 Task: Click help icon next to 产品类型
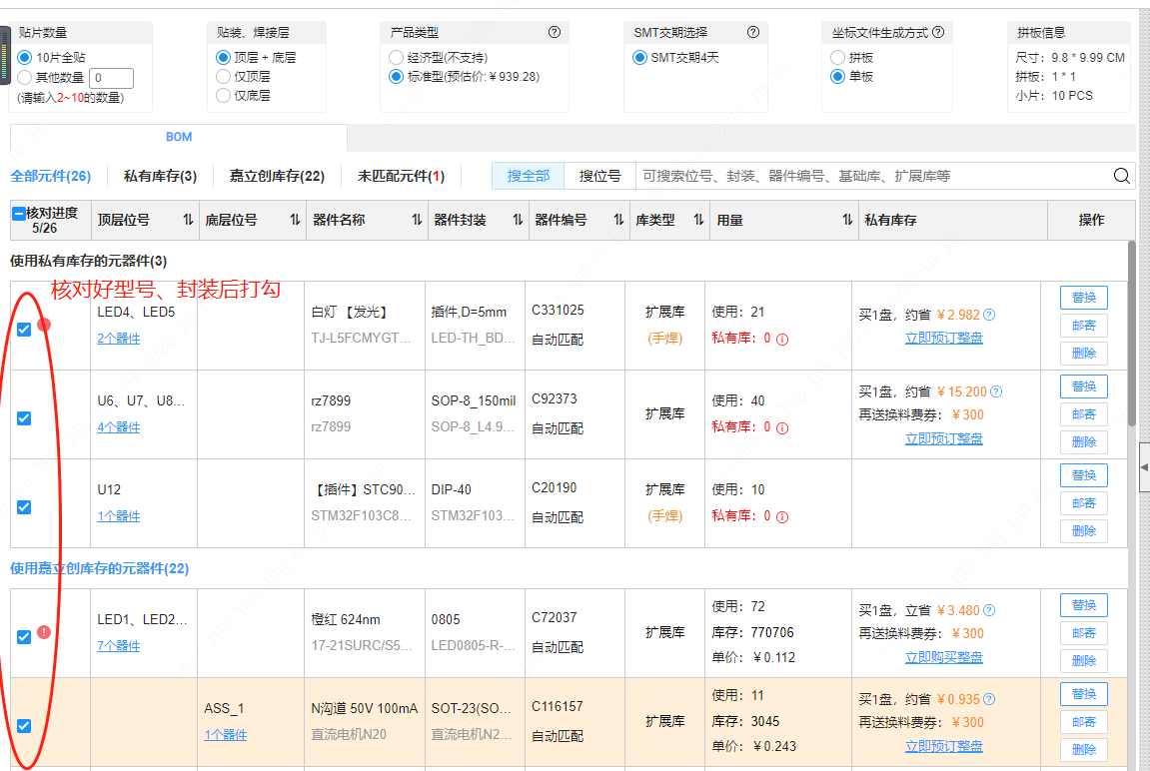(x=555, y=33)
